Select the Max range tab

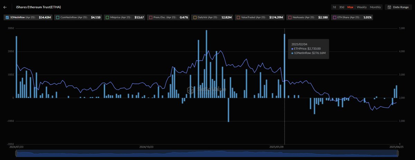pyautogui.click(x=350, y=7)
